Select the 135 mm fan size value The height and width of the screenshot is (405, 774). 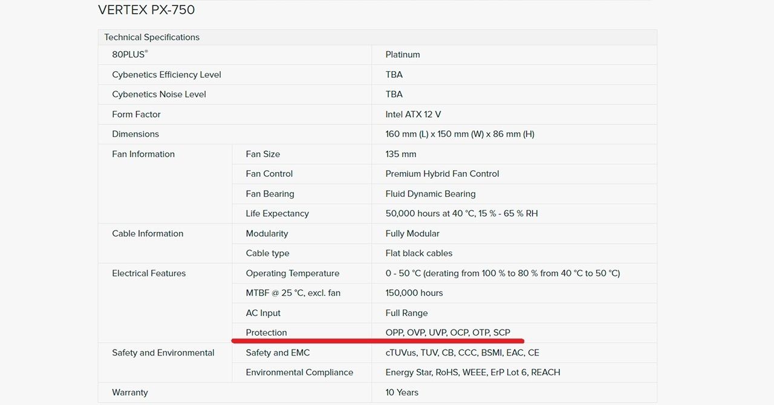coord(400,154)
